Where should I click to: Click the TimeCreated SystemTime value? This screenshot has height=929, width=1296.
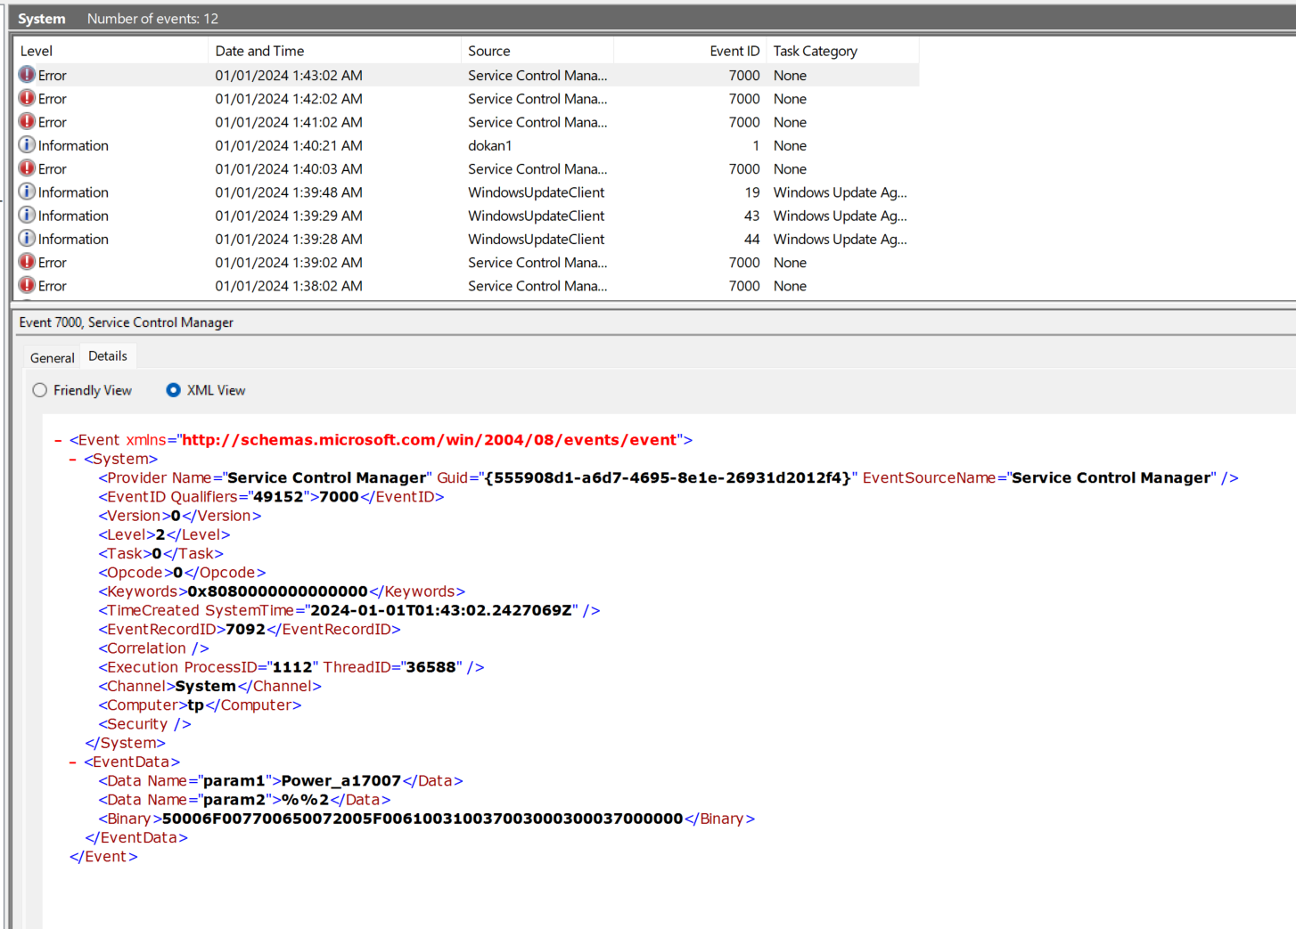tap(439, 610)
